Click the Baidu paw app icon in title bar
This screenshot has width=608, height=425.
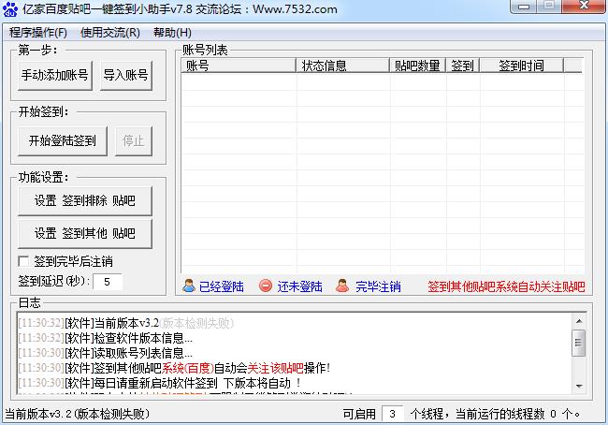click(10, 9)
